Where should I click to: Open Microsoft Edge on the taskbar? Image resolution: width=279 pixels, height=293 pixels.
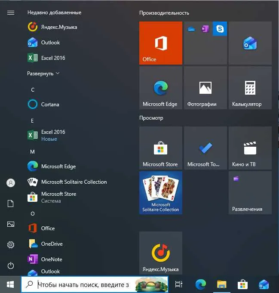click(201, 284)
